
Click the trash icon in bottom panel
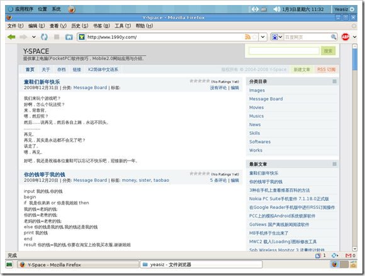tap(354, 265)
